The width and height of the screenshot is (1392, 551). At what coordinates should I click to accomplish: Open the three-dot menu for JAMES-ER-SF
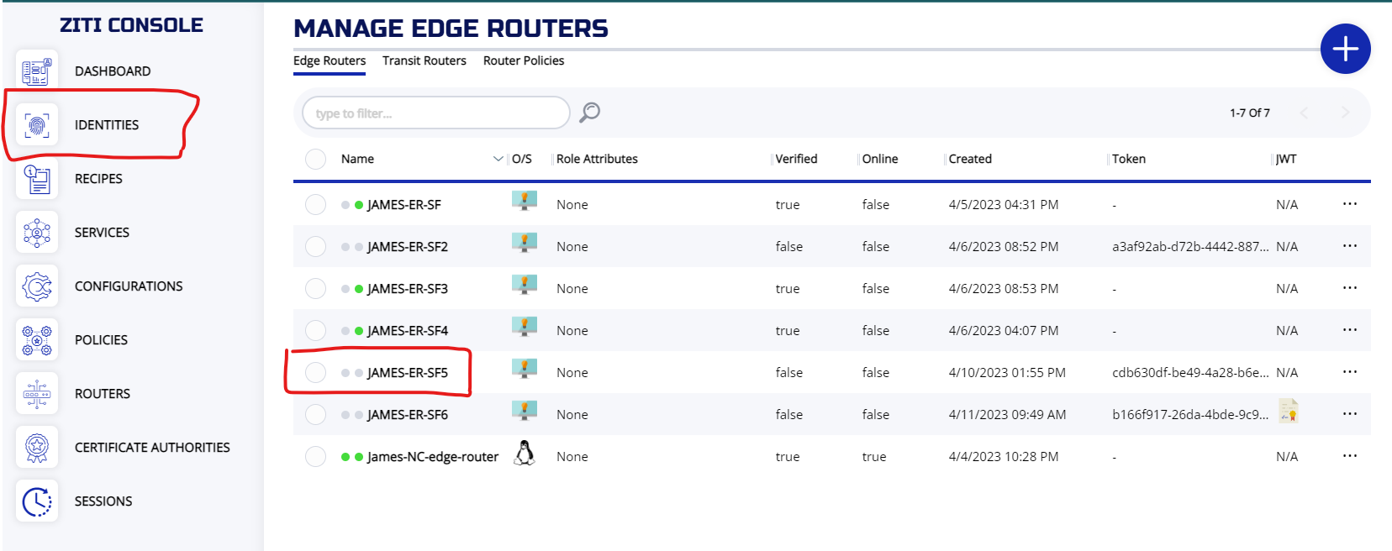tap(1349, 204)
